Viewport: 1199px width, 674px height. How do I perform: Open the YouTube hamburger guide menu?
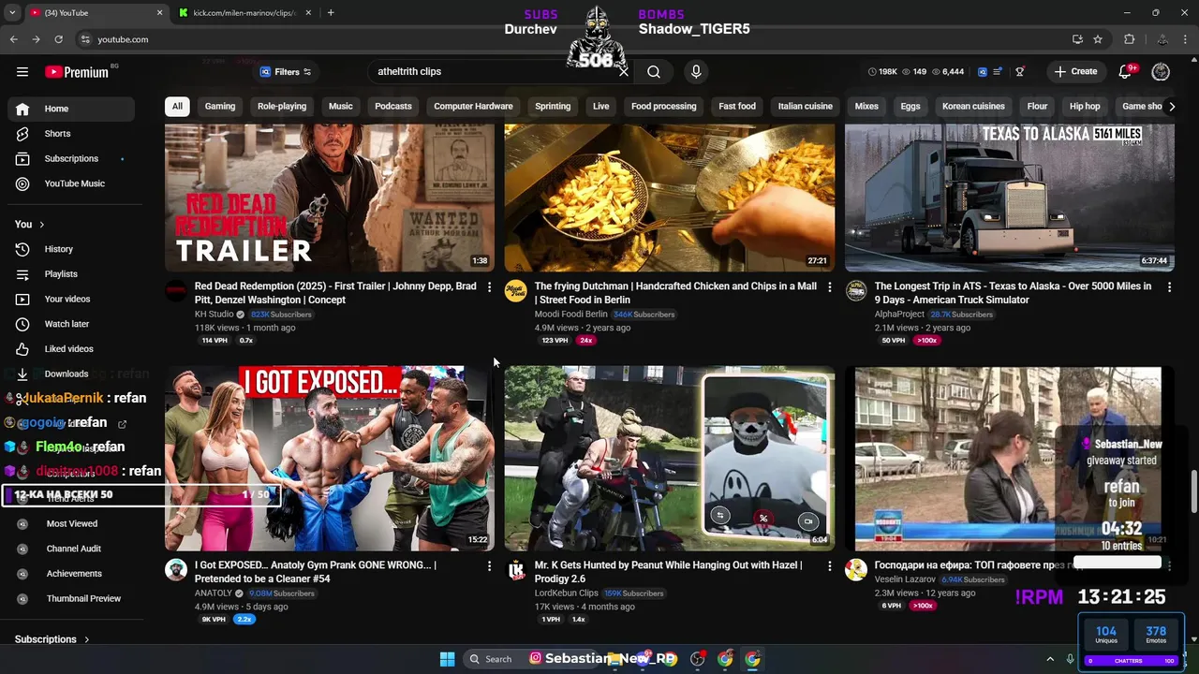(22, 71)
